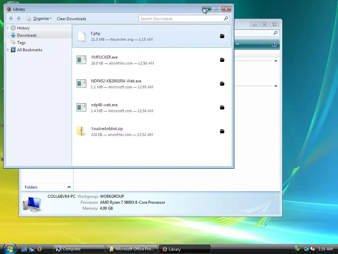This screenshot has height=254, width=338.
Task: Click AMD Ryzen 7 5800X processor text
Action: point(132,202)
